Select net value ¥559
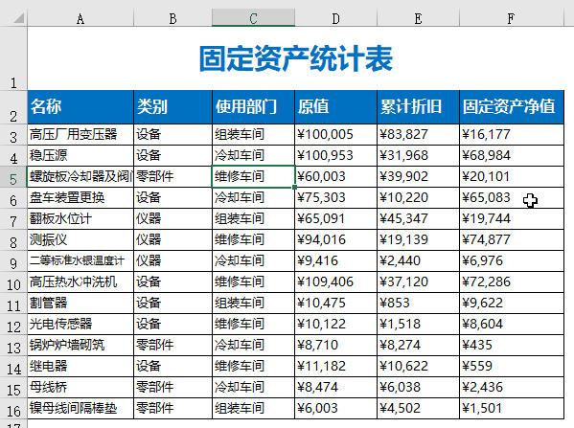 pyautogui.click(x=512, y=366)
